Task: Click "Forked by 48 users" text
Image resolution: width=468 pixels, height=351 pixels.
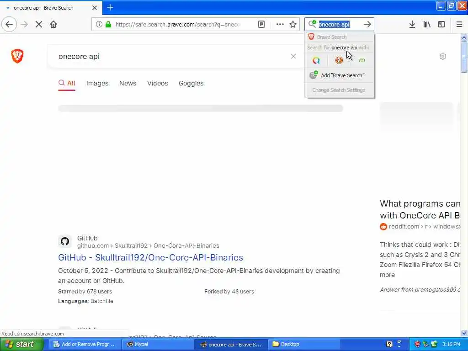Action: pos(229,292)
